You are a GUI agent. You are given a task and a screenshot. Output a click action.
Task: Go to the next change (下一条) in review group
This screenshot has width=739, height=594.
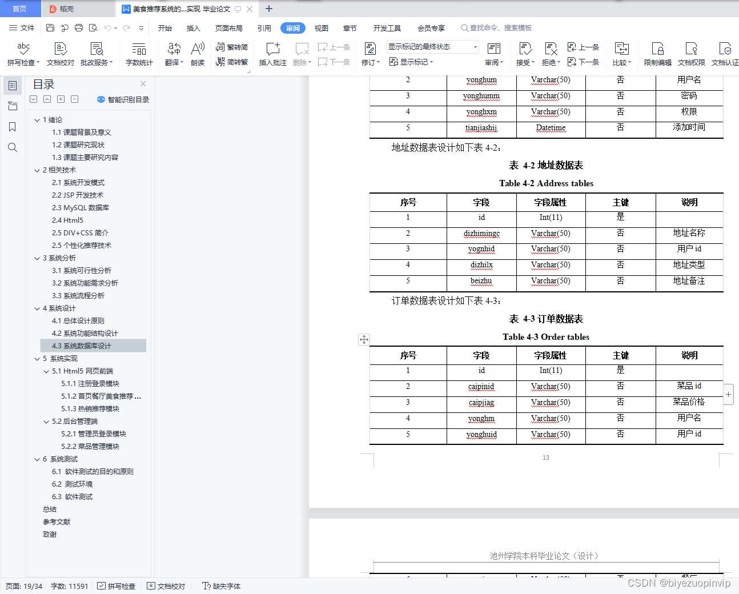[584, 62]
